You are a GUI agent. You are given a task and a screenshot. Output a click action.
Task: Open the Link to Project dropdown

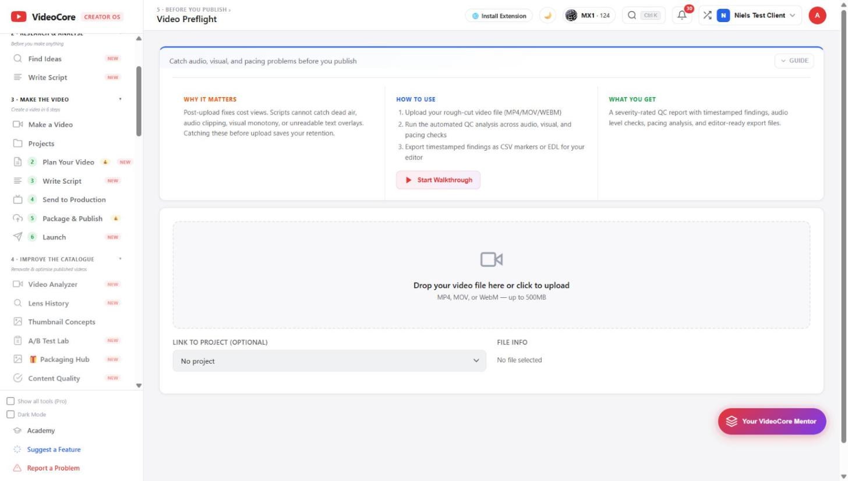(329, 361)
